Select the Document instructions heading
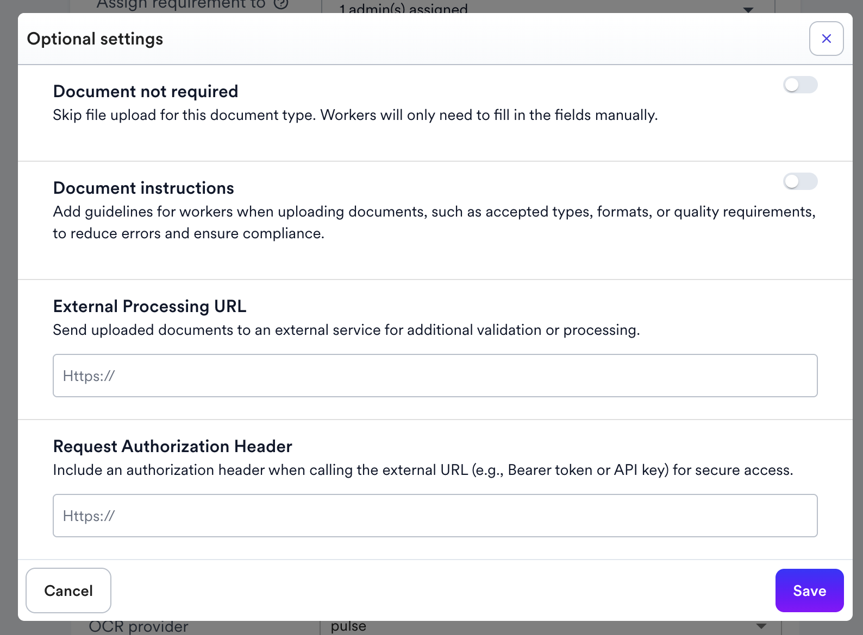The image size is (863, 635). pos(143,188)
